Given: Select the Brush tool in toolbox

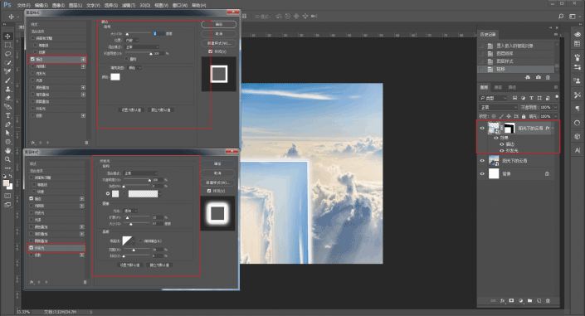Looking at the screenshot, I should tap(7, 80).
